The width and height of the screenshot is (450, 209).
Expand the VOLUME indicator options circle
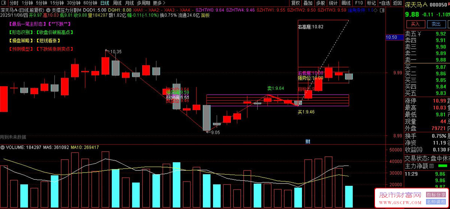coord(3,148)
